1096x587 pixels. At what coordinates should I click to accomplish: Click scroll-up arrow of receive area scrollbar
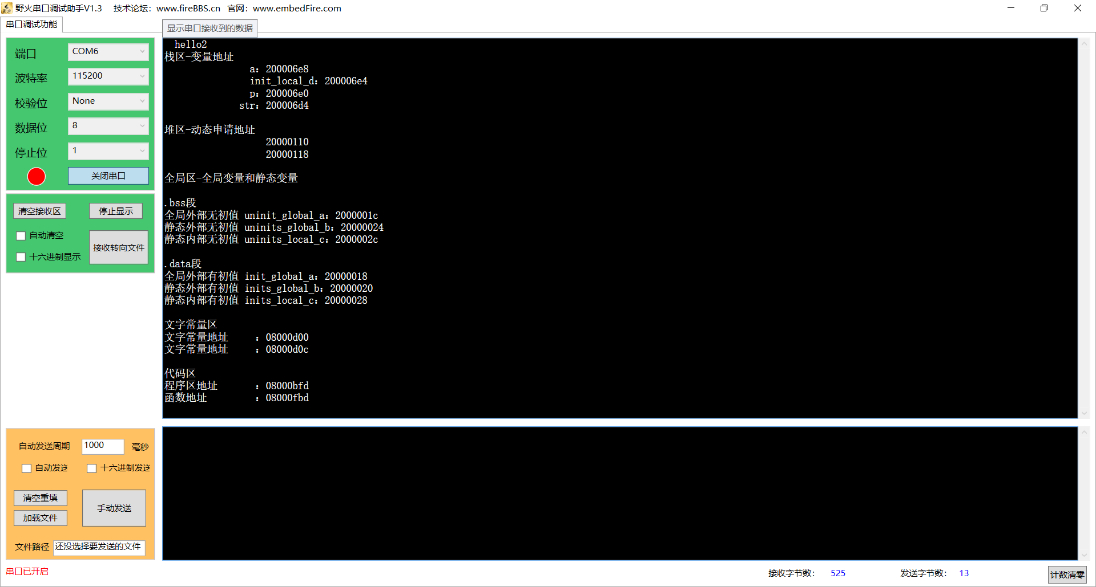point(1084,43)
